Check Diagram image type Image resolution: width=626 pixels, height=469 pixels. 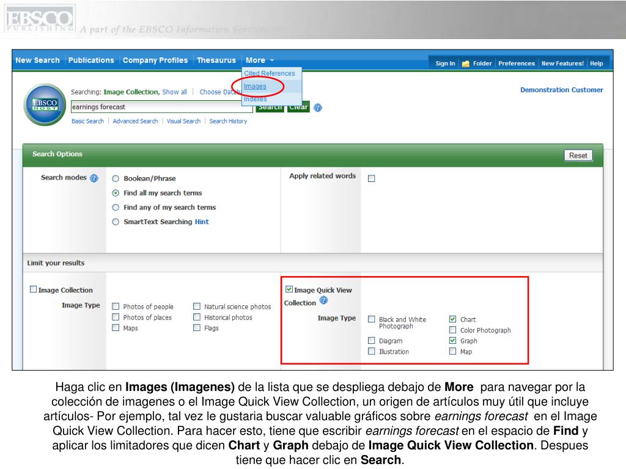[x=371, y=341]
